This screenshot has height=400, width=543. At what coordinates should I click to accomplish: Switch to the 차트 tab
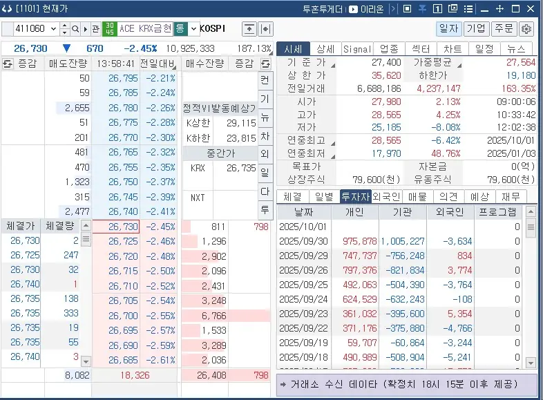pyautogui.click(x=452, y=49)
